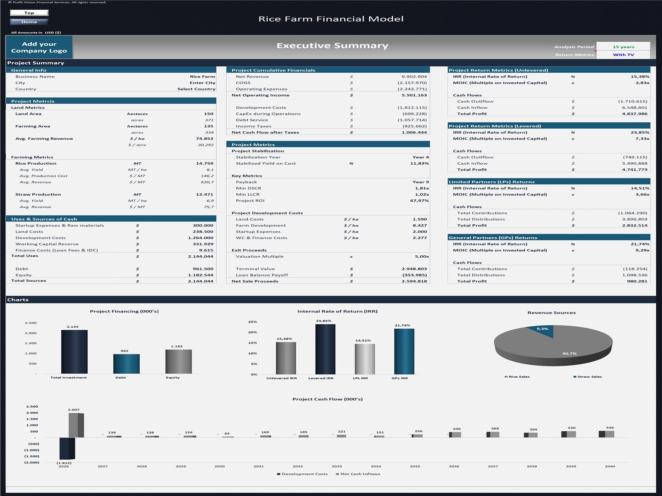
Task: Open the Select Country cell
Action: (x=196, y=89)
